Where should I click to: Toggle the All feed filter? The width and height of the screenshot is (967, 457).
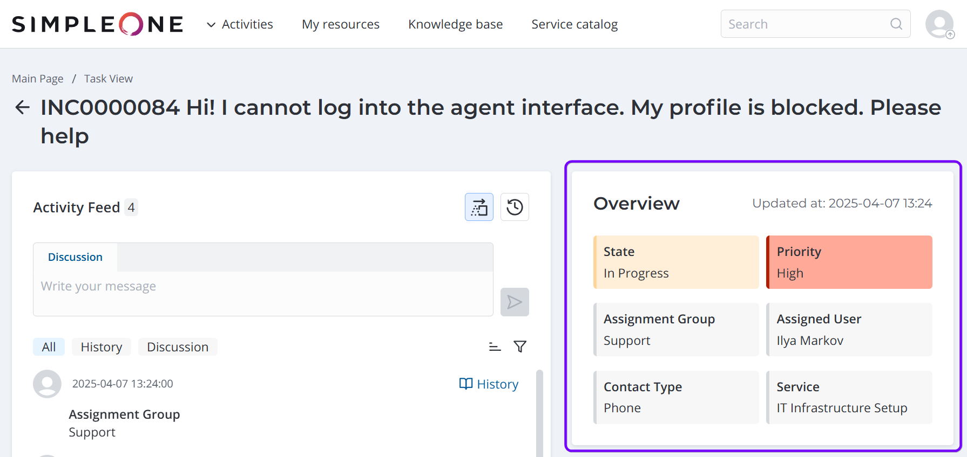tap(49, 347)
